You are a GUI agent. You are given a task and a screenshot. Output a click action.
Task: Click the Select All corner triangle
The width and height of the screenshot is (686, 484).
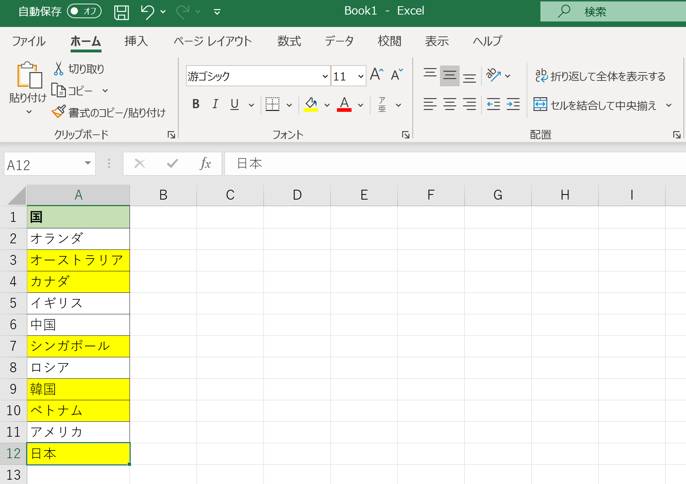pyautogui.click(x=17, y=196)
